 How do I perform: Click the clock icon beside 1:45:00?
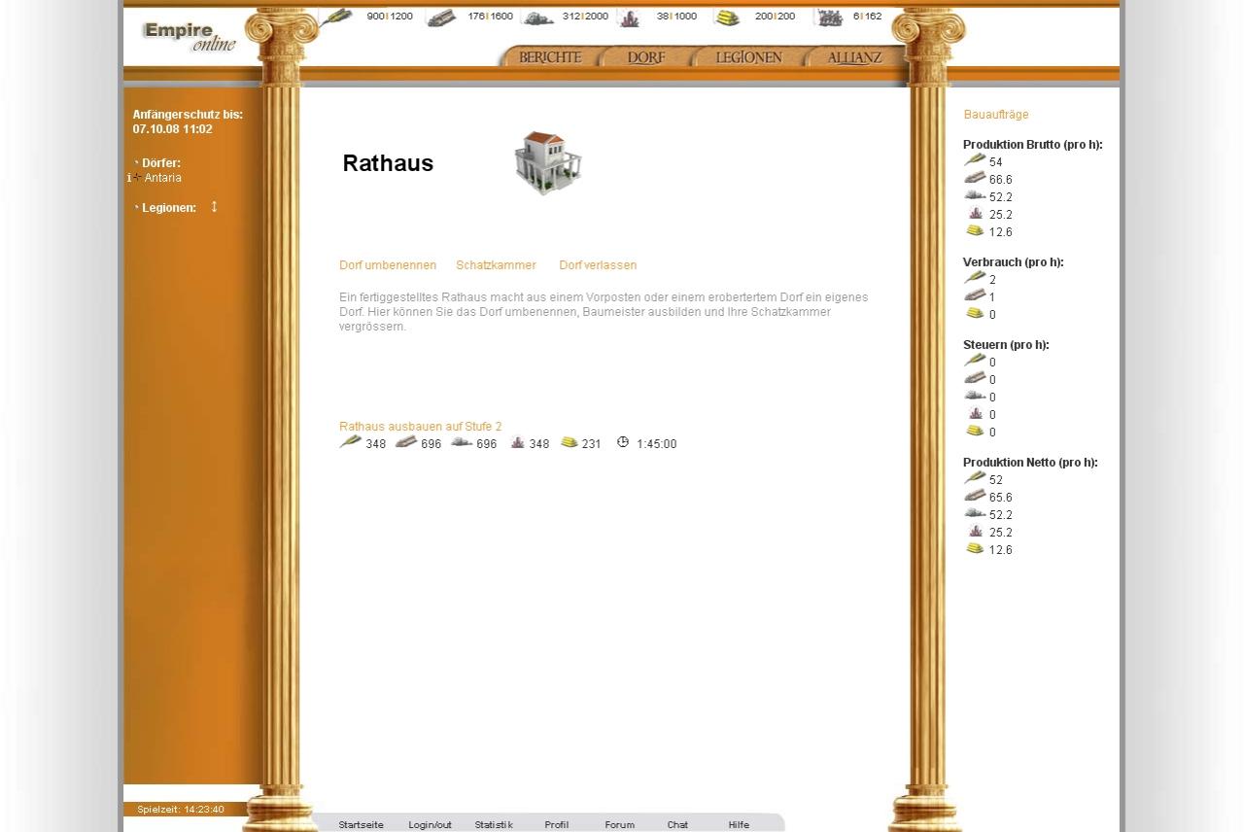coord(623,442)
